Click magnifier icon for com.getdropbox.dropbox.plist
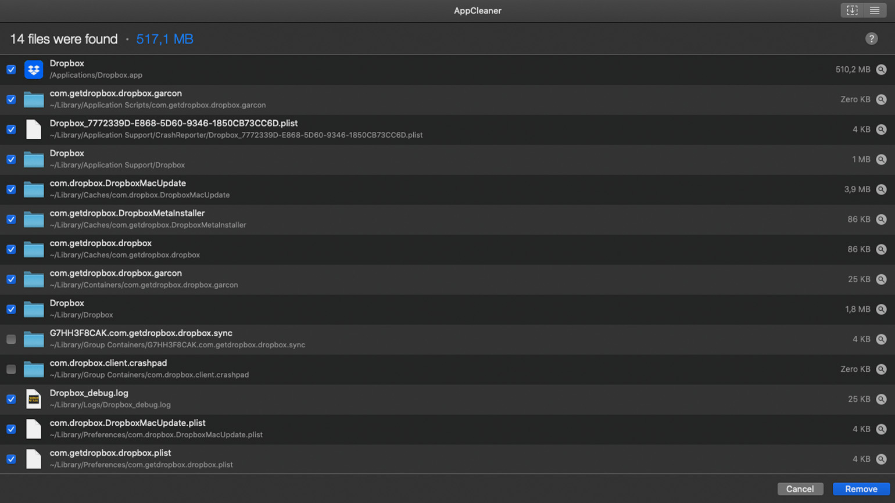 pyautogui.click(x=881, y=459)
